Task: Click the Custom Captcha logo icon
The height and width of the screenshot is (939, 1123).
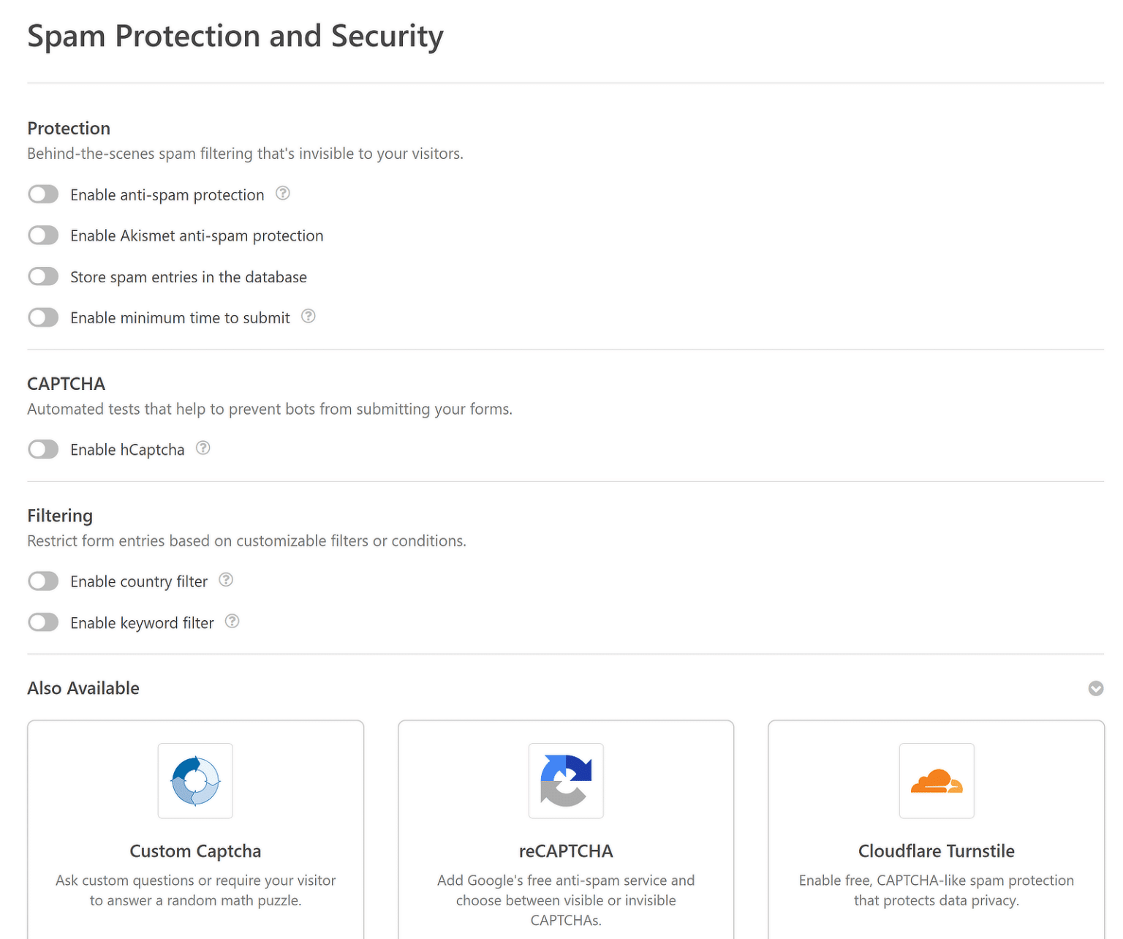Action: (x=195, y=781)
